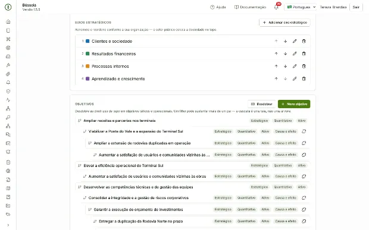Click the Desdobrar button
The image size is (369, 230).
[x=261, y=104]
